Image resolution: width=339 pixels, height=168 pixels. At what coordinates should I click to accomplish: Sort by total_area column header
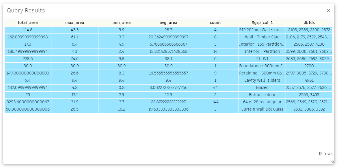28,23
